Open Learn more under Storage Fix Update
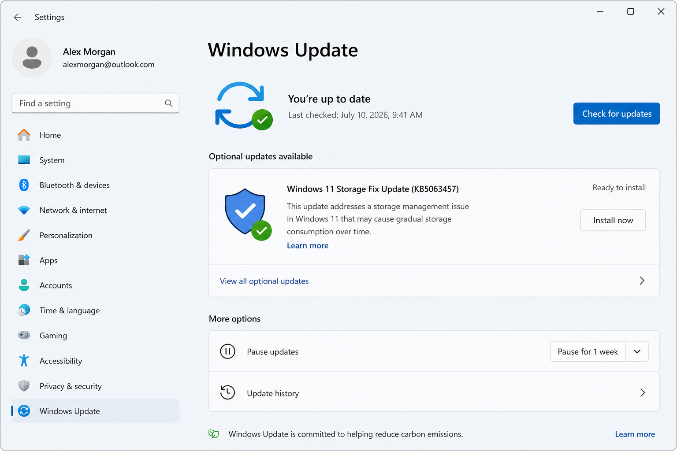The image size is (677, 451). [308, 245]
